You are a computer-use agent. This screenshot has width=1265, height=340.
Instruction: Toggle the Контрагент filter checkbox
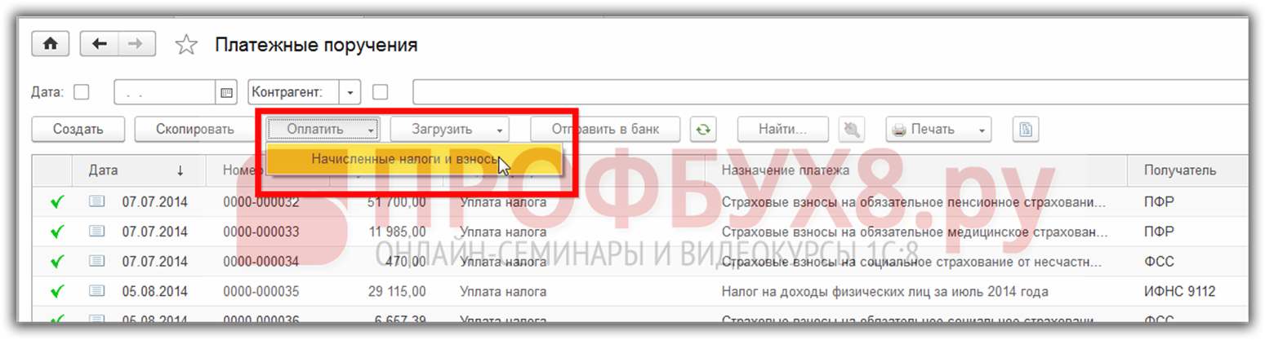tap(380, 92)
